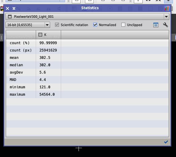Click the Statistics histogram icon in title bar
The image size is (176, 157).
[167, 8]
